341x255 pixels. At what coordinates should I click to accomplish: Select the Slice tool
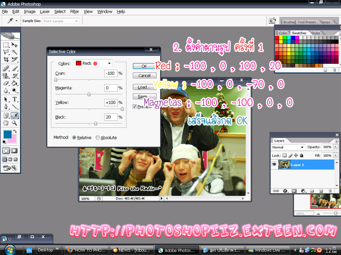click(x=14, y=59)
